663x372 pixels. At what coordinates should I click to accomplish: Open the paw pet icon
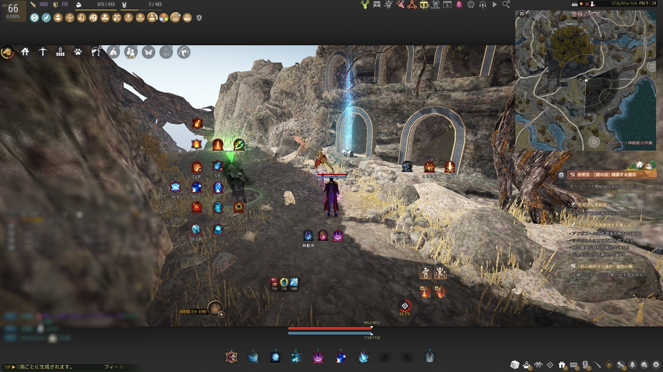pos(78,52)
